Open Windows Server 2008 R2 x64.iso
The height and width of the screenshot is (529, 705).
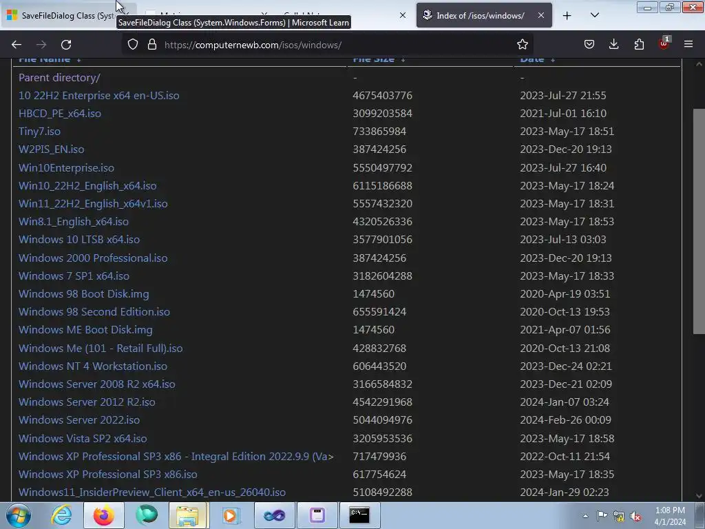pyautogui.click(x=97, y=384)
